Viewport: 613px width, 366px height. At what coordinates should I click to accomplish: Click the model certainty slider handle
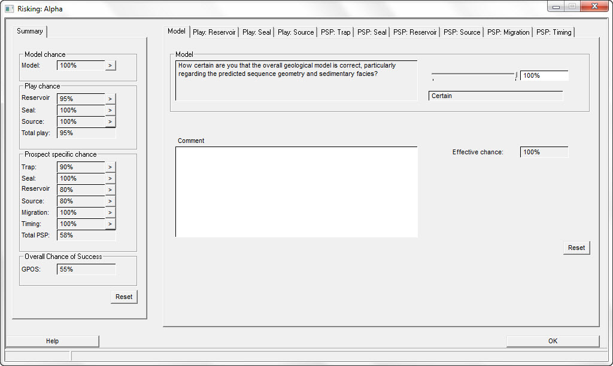coord(515,75)
